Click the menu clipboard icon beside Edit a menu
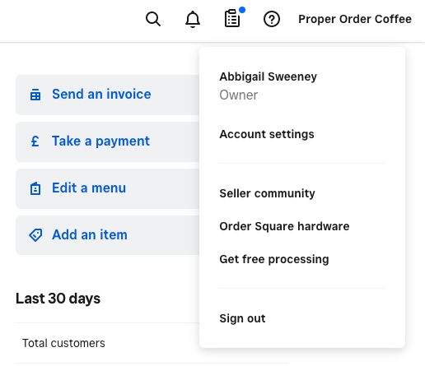Image resolution: width=425 pixels, height=366 pixels. (x=35, y=188)
